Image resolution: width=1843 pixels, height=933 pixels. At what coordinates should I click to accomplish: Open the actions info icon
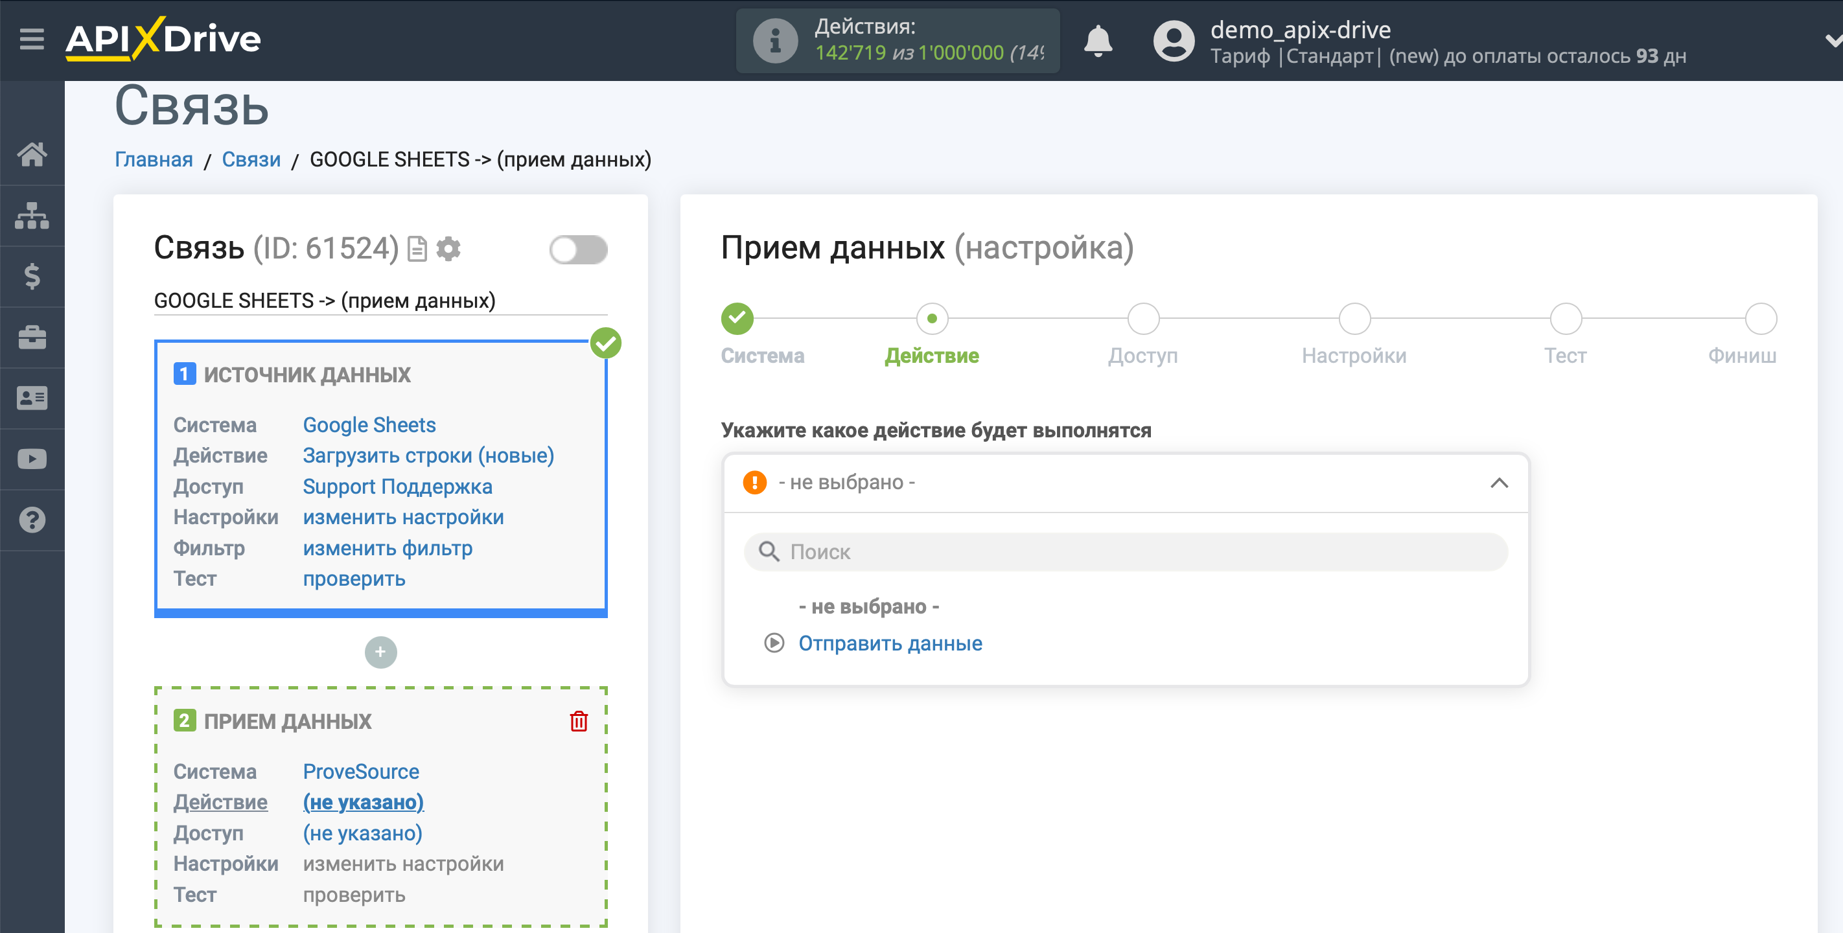click(775, 41)
